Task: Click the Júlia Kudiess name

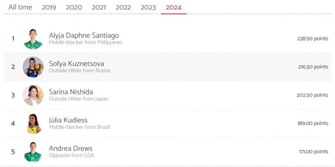Action: tap(68, 120)
